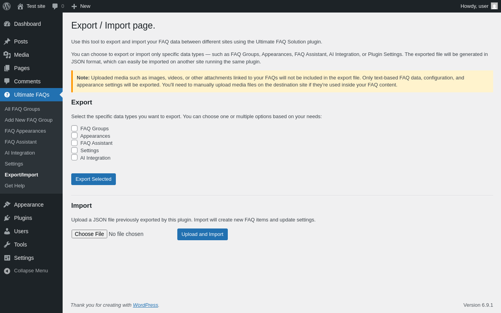Open the Howdy, user account menu
This screenshot has width=501, height=313.
coord(474,6)
